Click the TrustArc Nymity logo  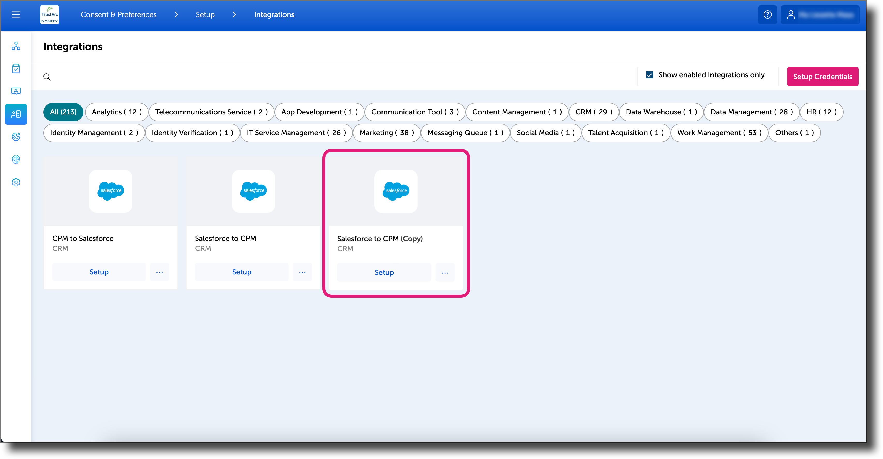[x=50, y=15]
